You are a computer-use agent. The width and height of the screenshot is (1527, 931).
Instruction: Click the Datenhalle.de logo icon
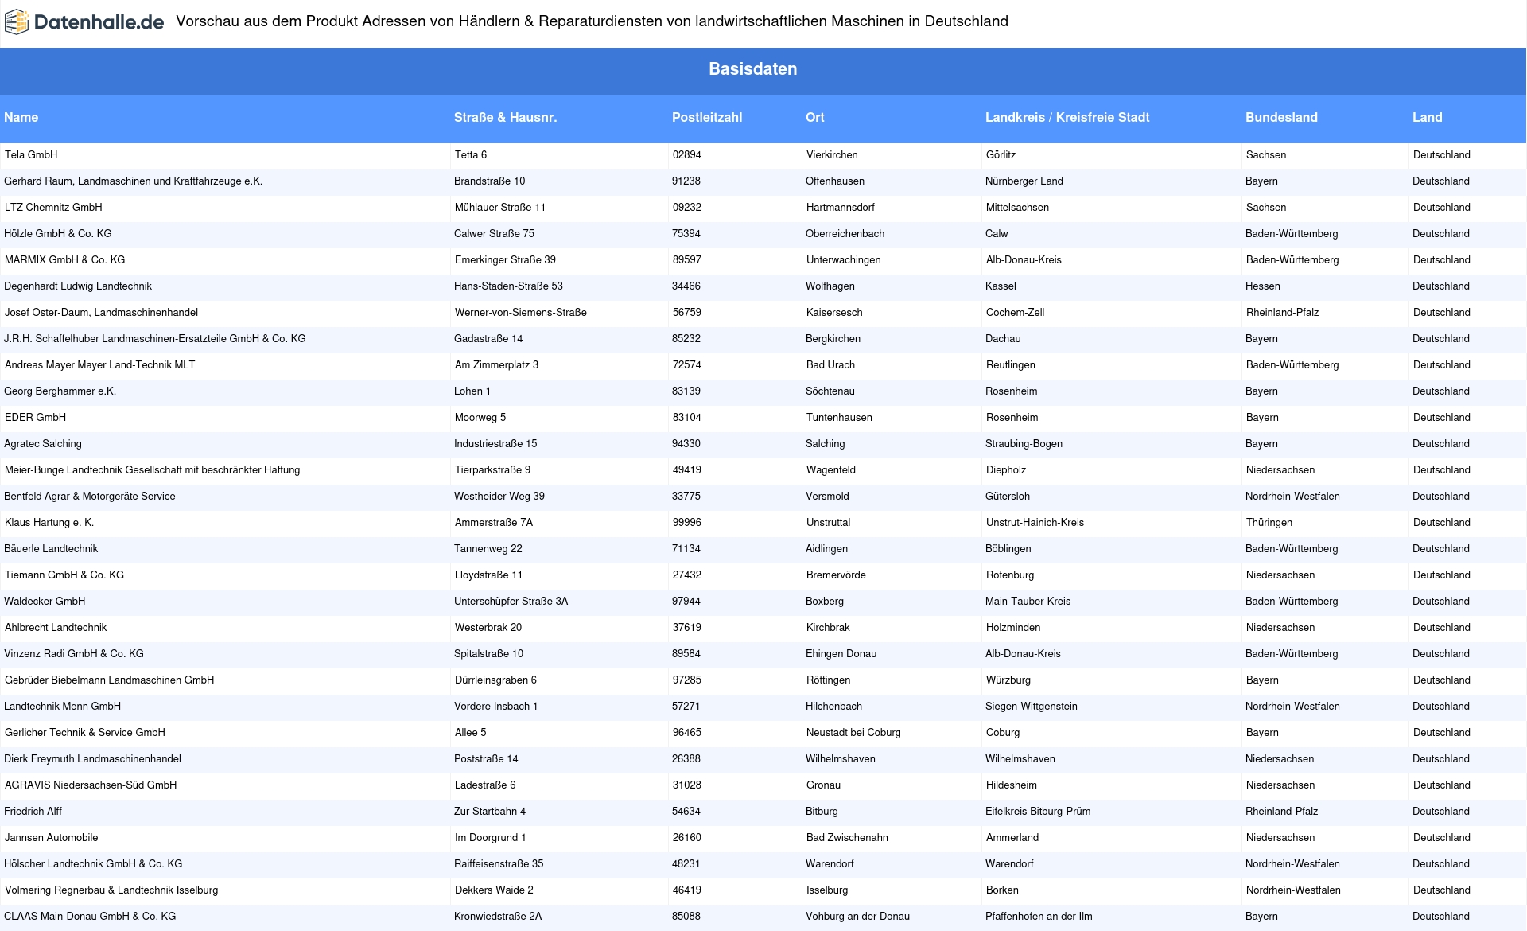[17, 22]
